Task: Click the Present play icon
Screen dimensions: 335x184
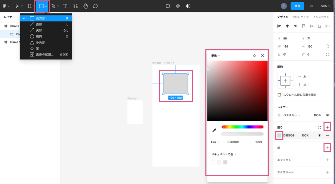Action: [311, 6]
